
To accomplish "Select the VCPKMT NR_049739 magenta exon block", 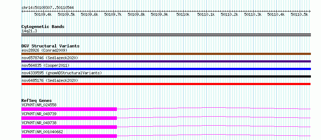I will click(x=69, y=118).
